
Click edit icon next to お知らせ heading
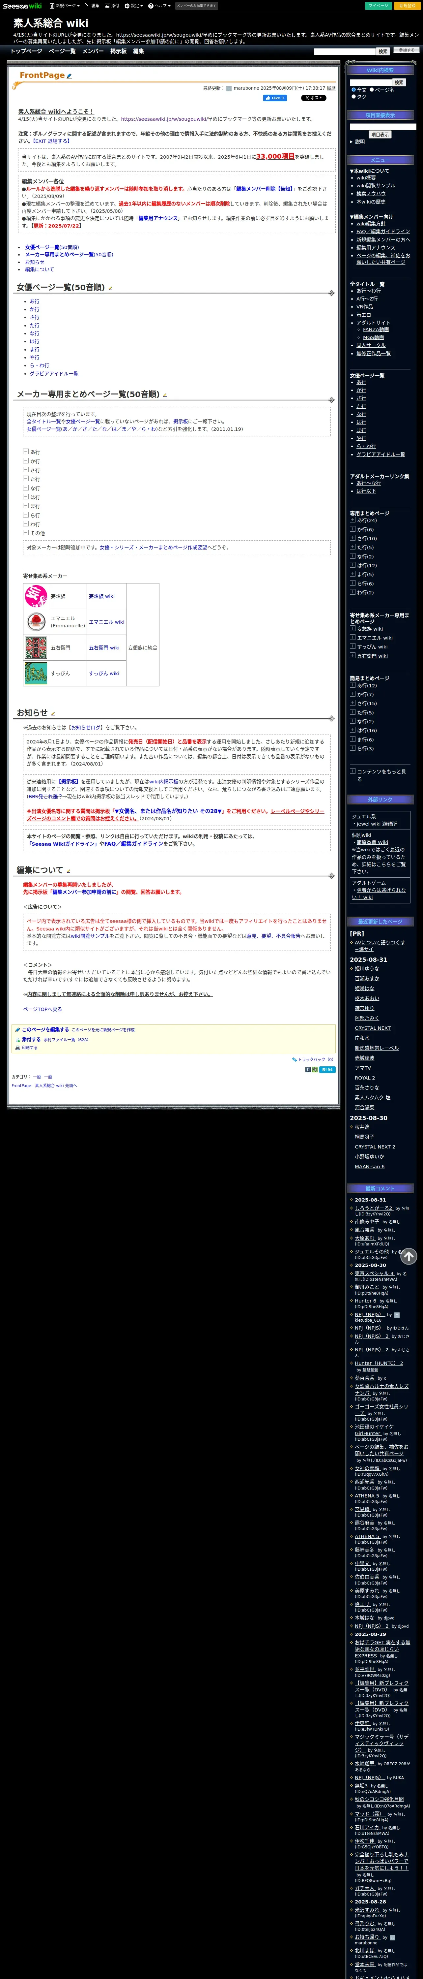pos(53,714)
